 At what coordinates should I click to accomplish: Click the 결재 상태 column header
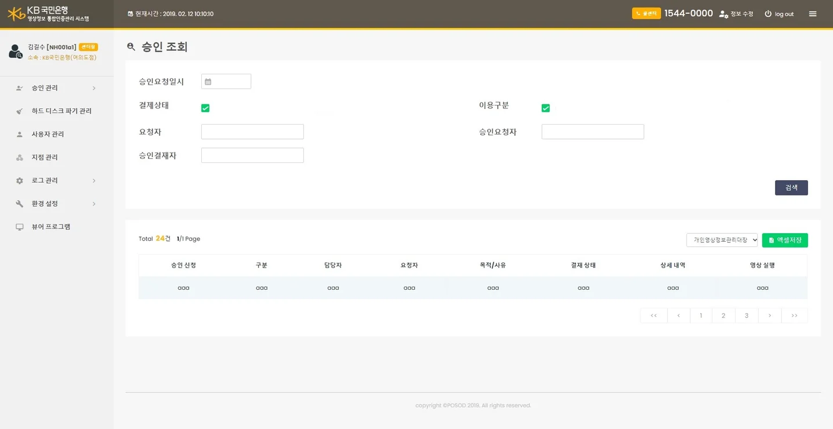click(584, 265)
